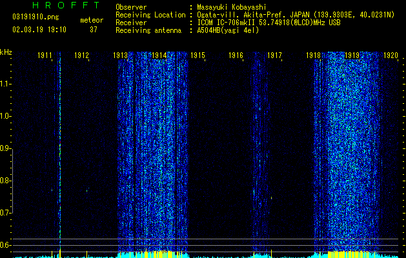This screenshot has width=406, height=258.
Task: Click the 0.9 kHz axis label
Action: coord(5,148)
